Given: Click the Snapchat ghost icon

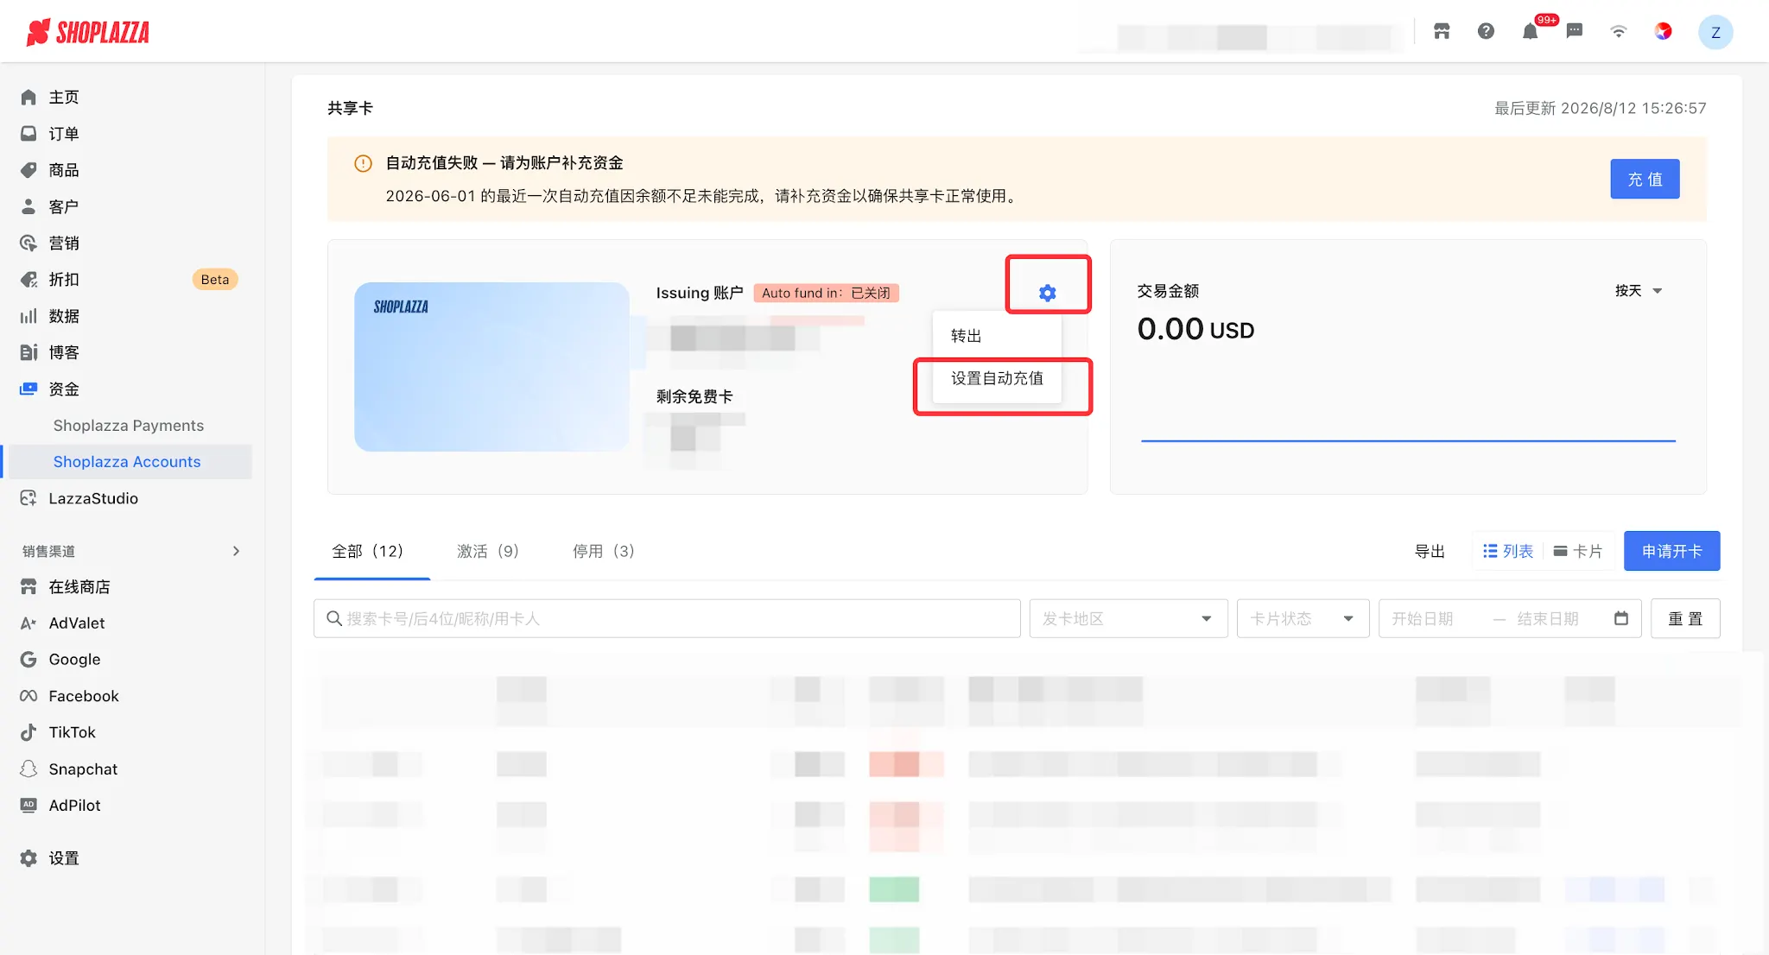Looking at the screenshot, I should [29, 768].
